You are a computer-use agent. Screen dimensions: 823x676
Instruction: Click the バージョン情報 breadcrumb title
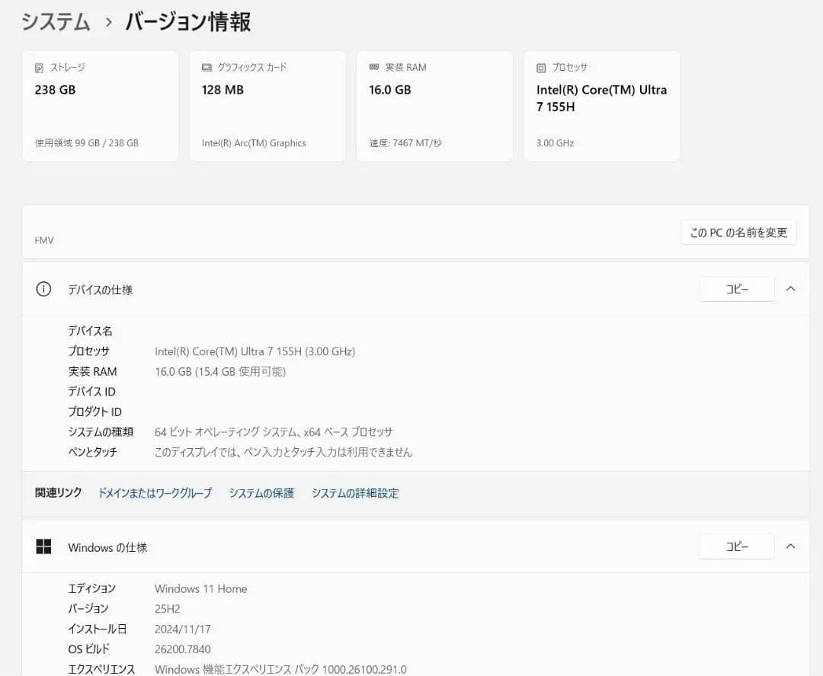coord(187,22)
